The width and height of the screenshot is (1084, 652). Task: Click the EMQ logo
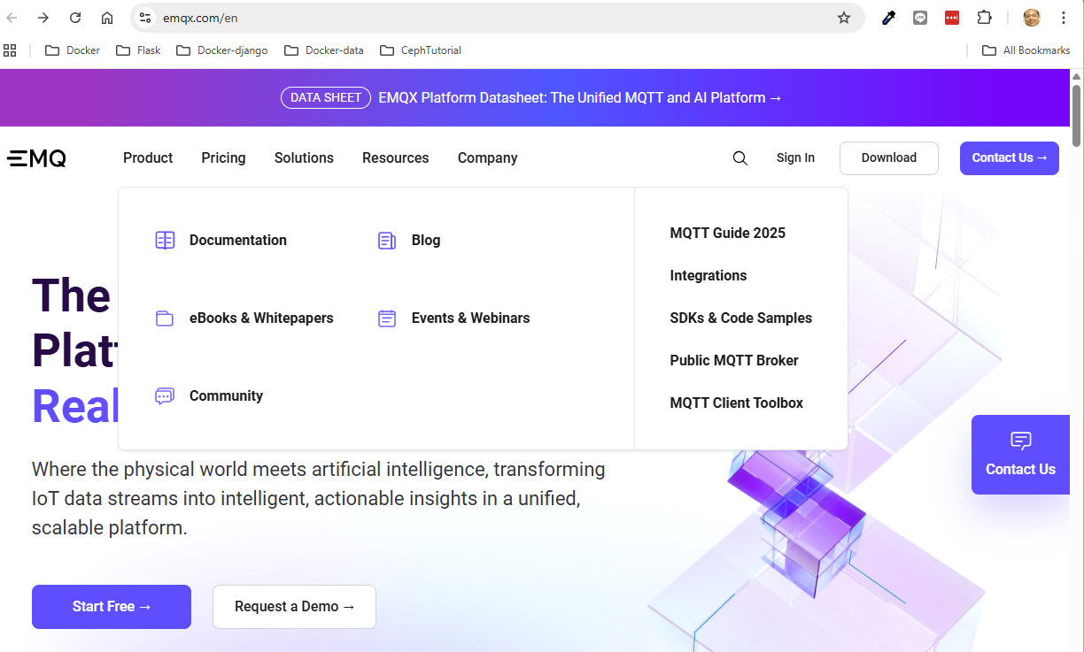36,158
